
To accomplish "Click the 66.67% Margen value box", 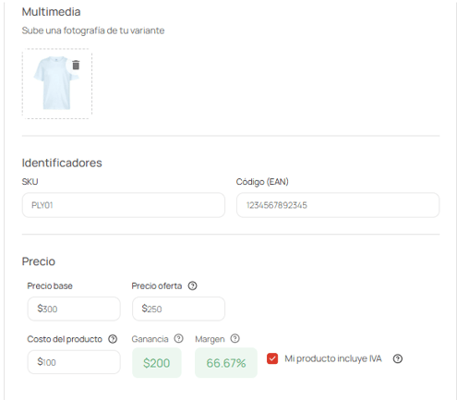I will tap(226, 363).
